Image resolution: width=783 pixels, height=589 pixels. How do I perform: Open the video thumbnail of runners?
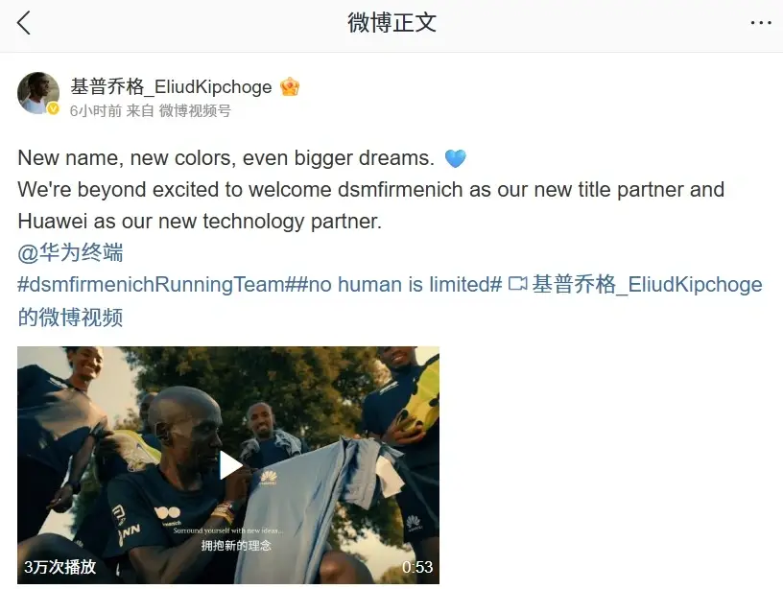[228, 465]
